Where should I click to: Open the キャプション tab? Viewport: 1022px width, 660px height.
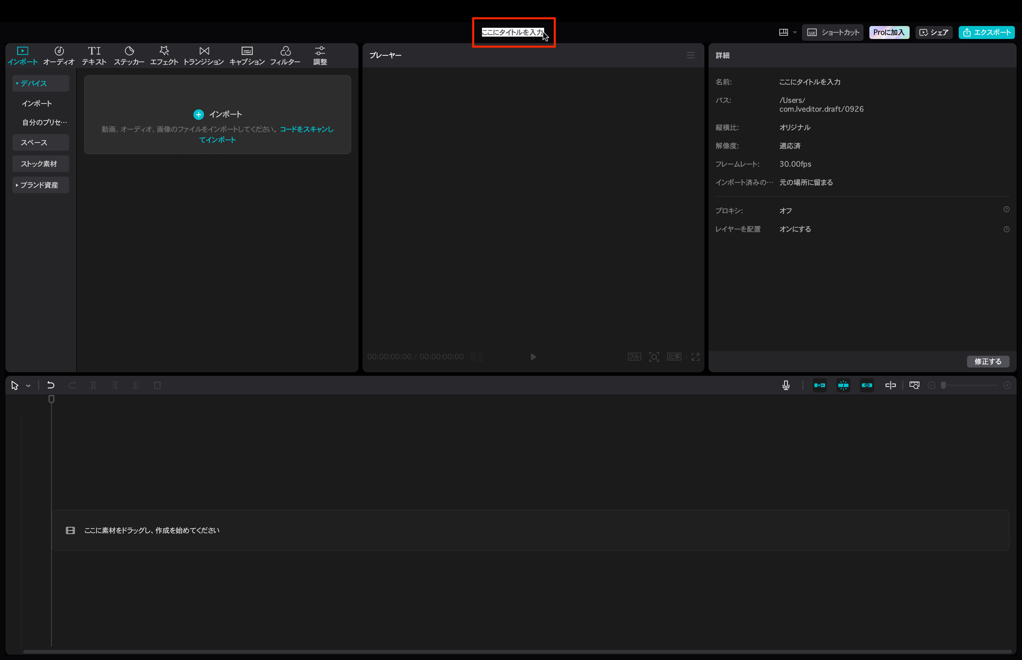point(247,56)
